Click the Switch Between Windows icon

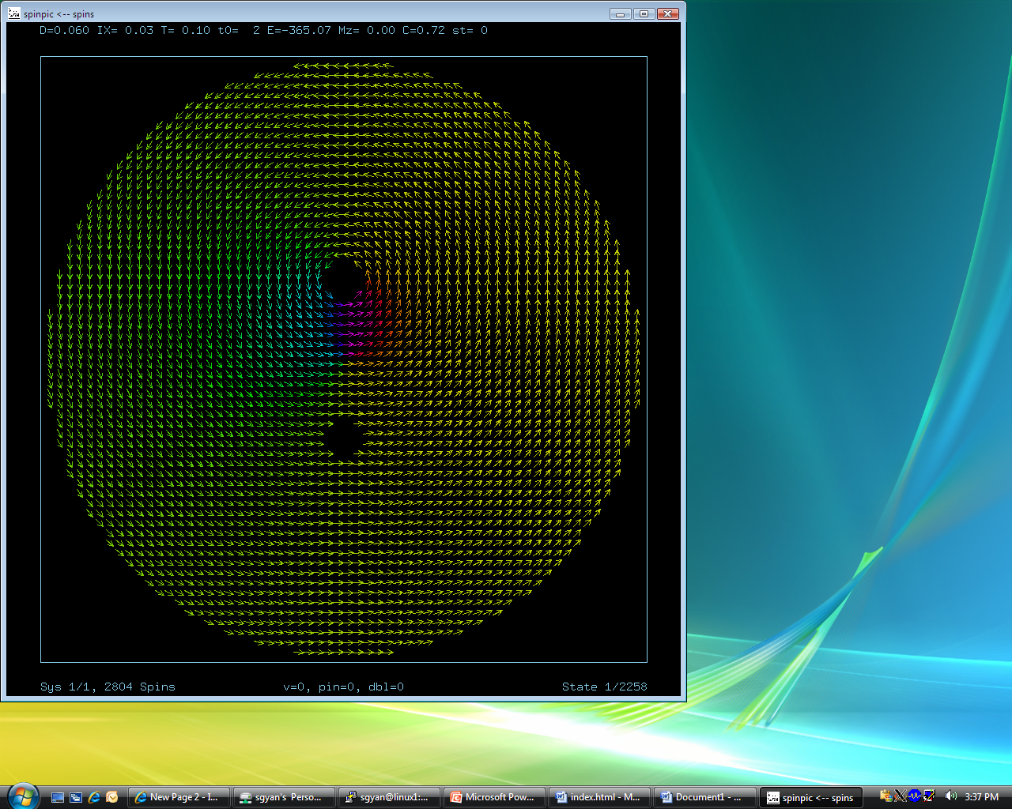click(x=76, y=797)
